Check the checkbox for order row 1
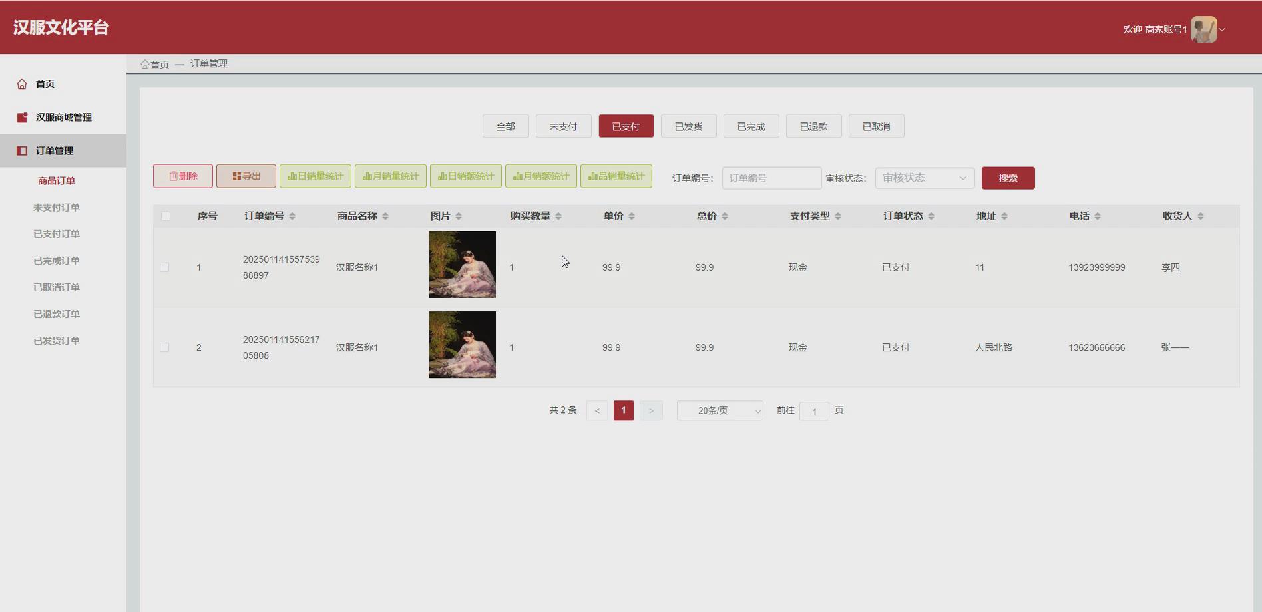Viewport: 1262px width, 612px height. pos(165,267)
